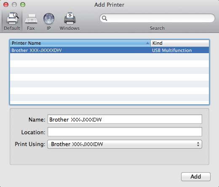Close the Add Printer window
The height and width of the screenshot is (187, 219).
[6, 5]
